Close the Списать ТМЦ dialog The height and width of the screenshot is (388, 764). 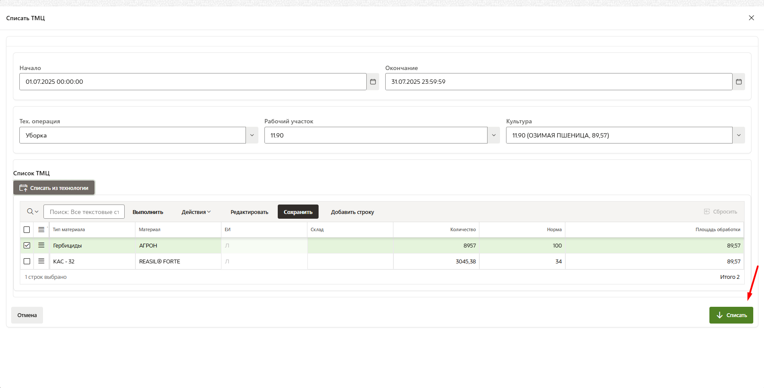coord(751,18)
